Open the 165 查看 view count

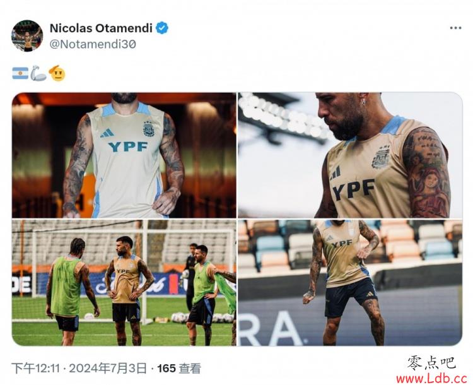click(179, 369)
